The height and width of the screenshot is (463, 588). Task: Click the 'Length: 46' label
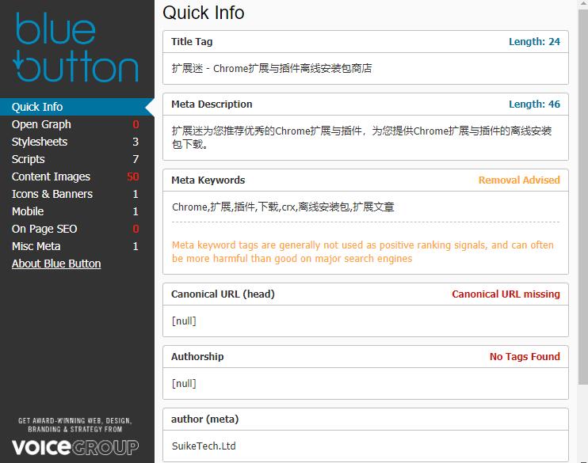[534, 104]
